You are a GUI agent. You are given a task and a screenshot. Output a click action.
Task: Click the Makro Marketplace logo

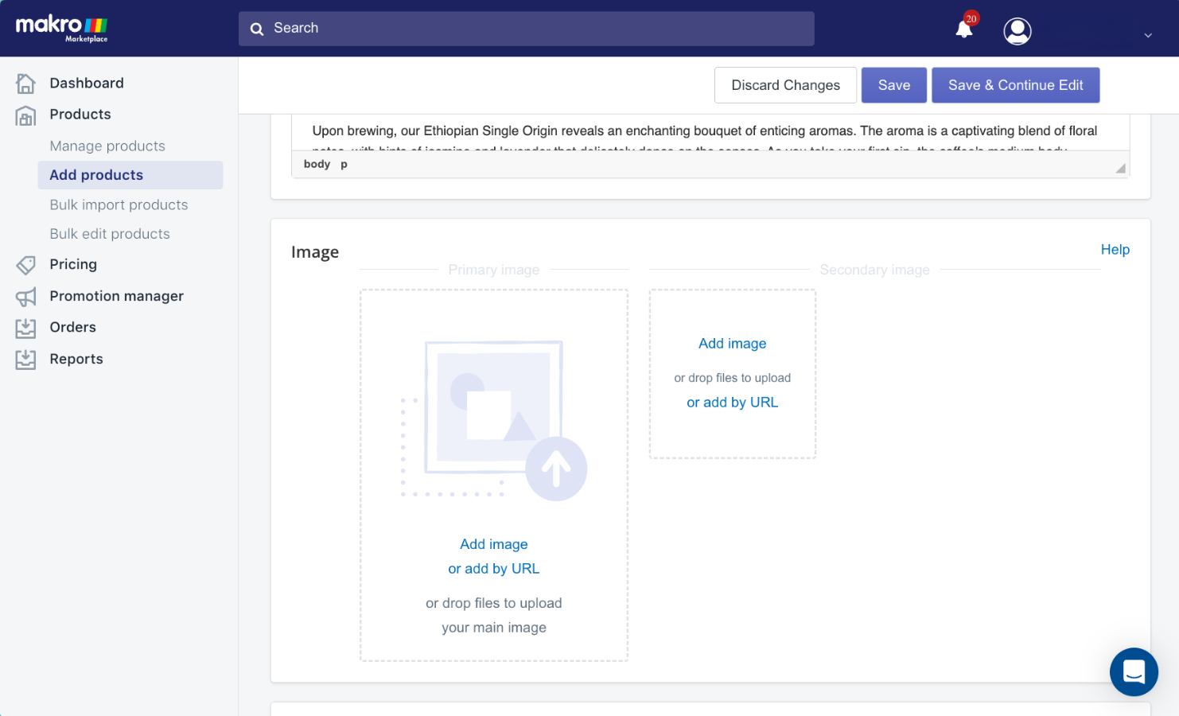[x=62, y=28]
